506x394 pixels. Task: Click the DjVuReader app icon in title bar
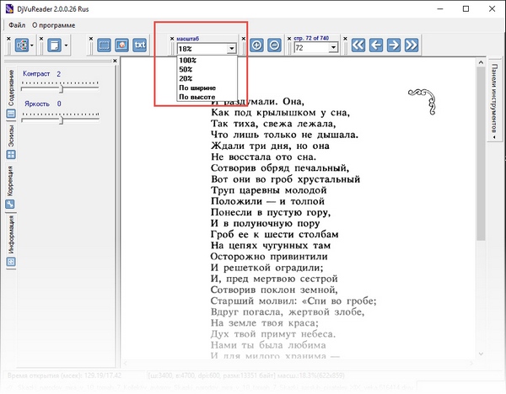click(9, 8)
